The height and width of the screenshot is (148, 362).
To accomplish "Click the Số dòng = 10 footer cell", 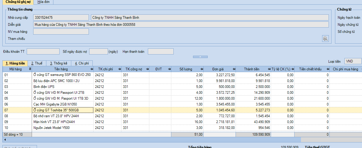I will coord(17,135).
